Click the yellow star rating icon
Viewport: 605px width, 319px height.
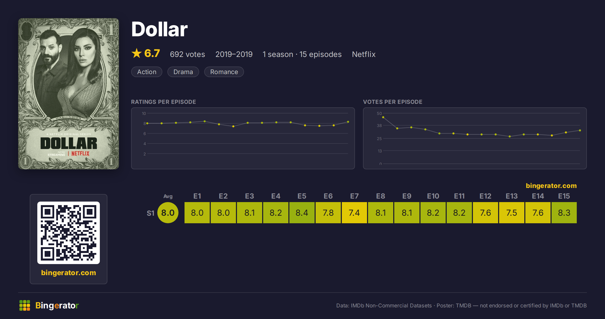point(137,53)
